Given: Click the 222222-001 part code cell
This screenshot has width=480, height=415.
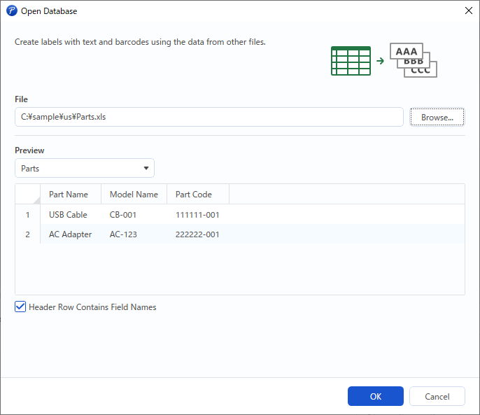Looking at the screenshot, I should [x=197, y=234].
